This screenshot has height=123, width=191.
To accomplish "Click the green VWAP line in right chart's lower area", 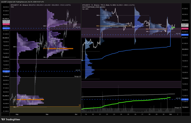I will [126, 102].
